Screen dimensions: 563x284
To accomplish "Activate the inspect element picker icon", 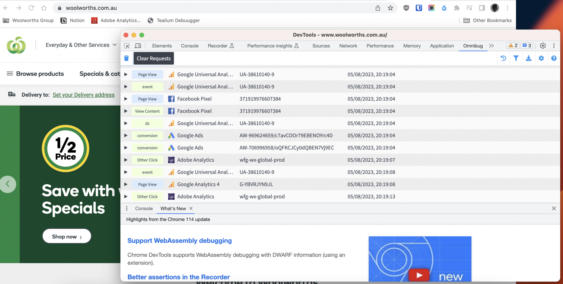I will tap(127, 46).
